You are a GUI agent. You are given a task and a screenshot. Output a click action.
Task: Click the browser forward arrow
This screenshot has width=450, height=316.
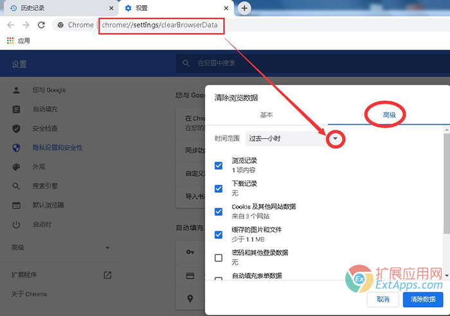coord(26,25)
